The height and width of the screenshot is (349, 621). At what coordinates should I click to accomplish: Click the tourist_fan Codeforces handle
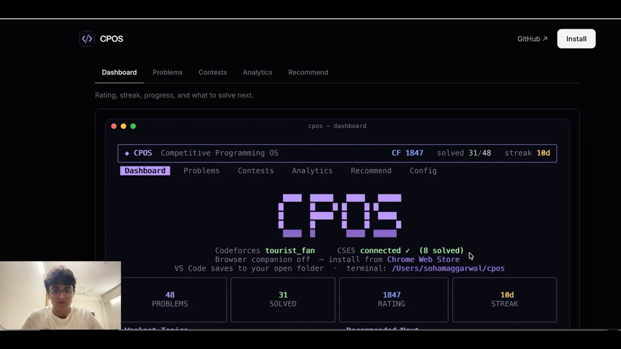[290, 251]
